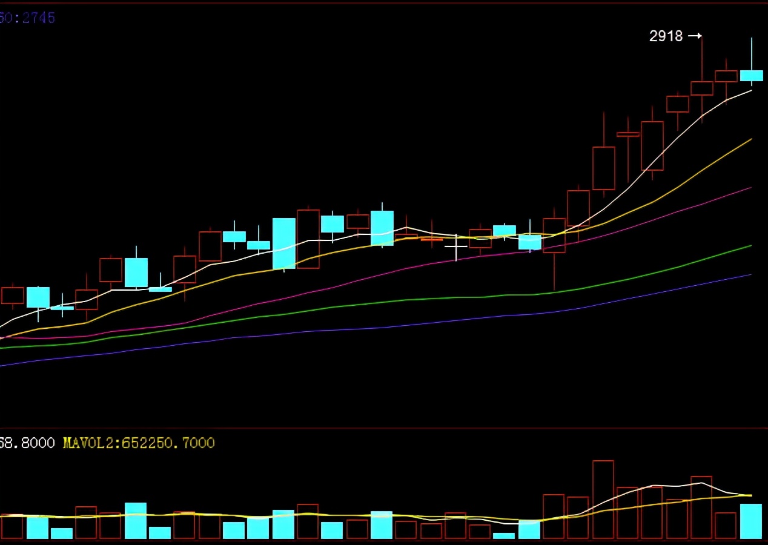Screen dimensions: 768x545
Task: Select the candle whose wick reaches 2918
Action: point(702,79)
